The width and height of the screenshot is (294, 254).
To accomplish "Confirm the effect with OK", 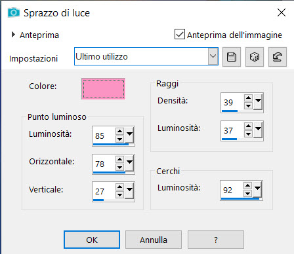I will coord(92,240).
